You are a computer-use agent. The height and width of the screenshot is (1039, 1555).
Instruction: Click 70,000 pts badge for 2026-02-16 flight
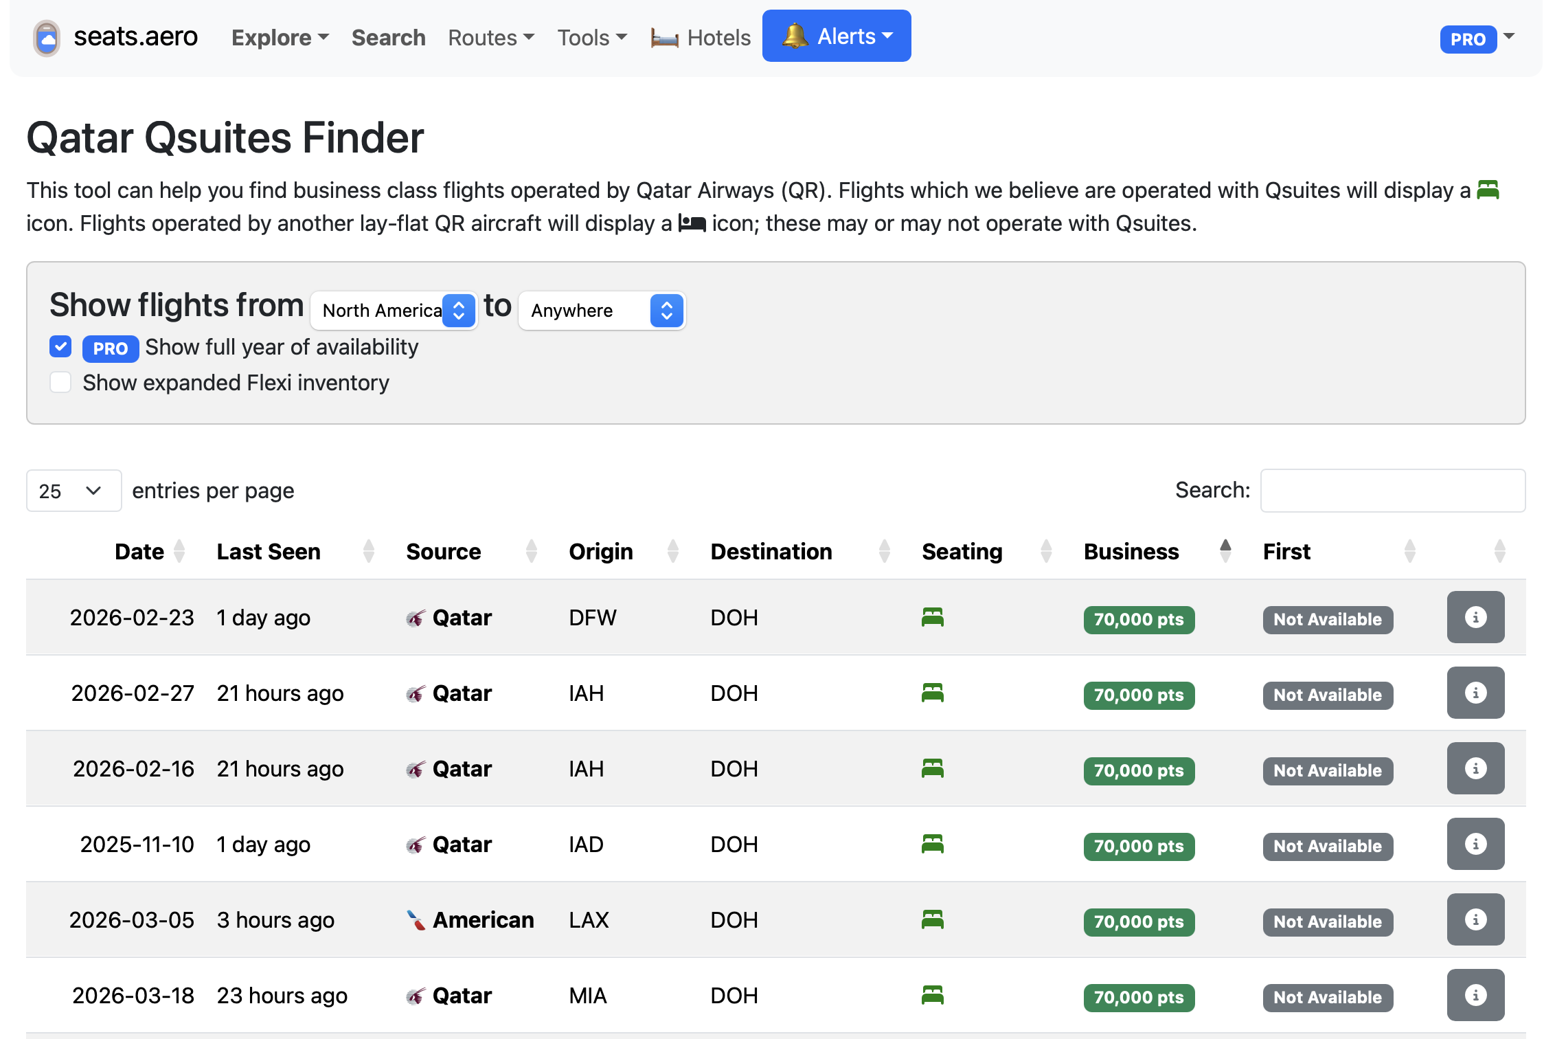1139,770
